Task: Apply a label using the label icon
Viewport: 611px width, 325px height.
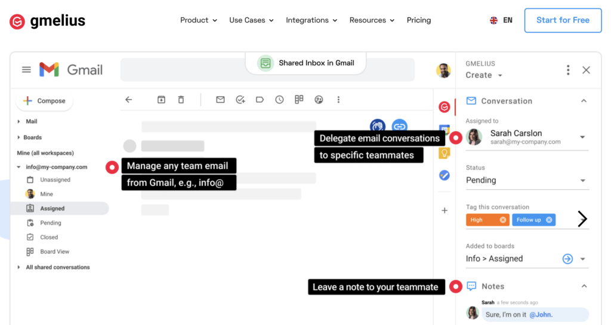Action: 260,100
